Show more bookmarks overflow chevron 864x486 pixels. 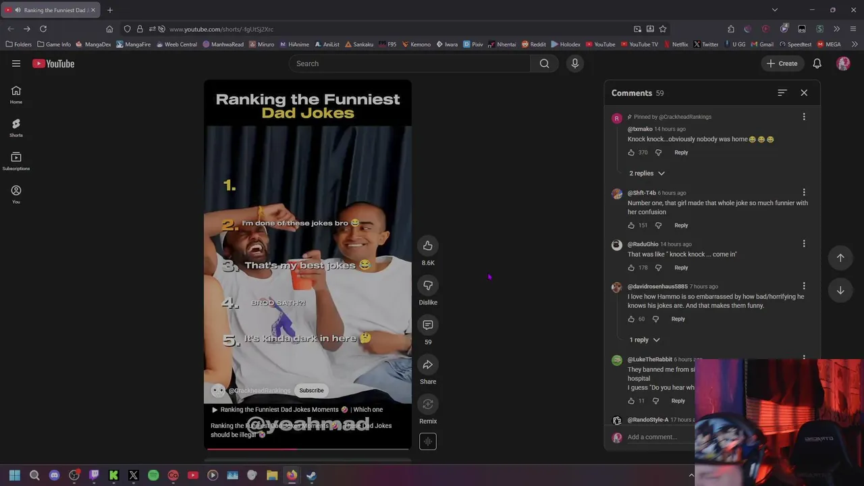point(855,45)
